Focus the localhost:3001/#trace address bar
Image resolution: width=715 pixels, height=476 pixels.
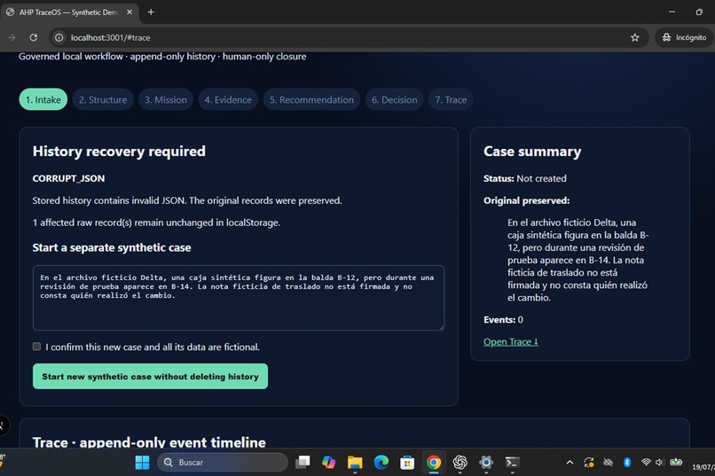[347, 37]
